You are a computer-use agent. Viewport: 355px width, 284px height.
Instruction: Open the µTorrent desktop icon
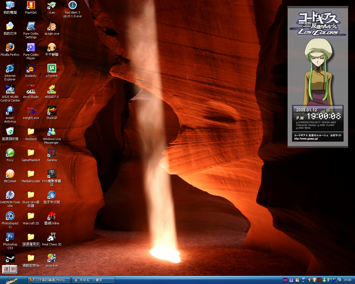pos(52,69)
